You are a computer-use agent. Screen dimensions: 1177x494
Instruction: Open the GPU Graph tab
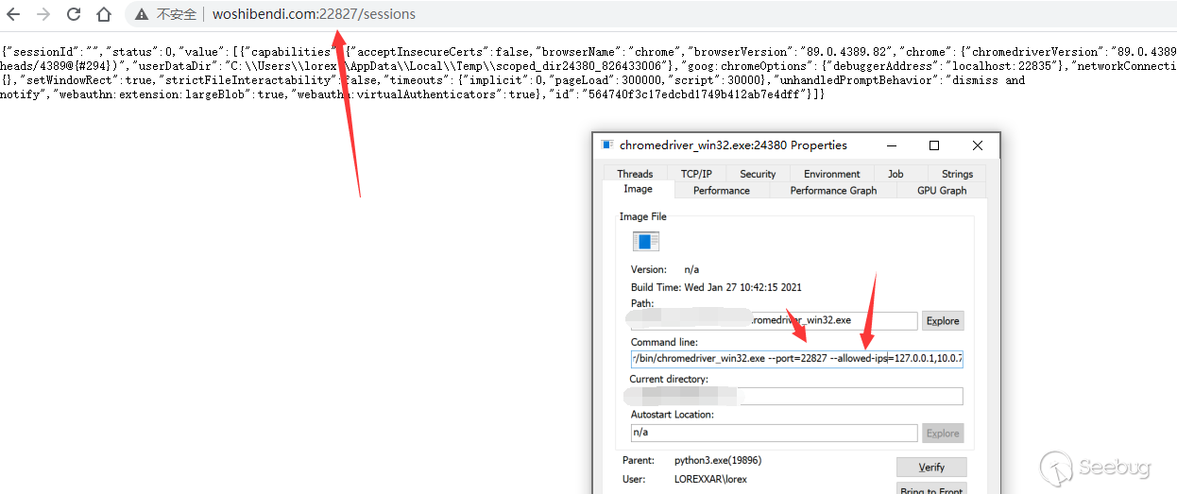[942, 190]
